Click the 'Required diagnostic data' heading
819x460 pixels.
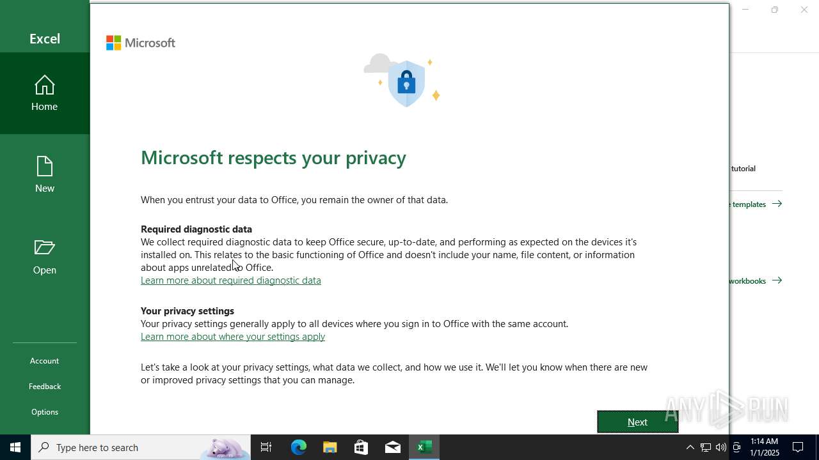(196, 229)
